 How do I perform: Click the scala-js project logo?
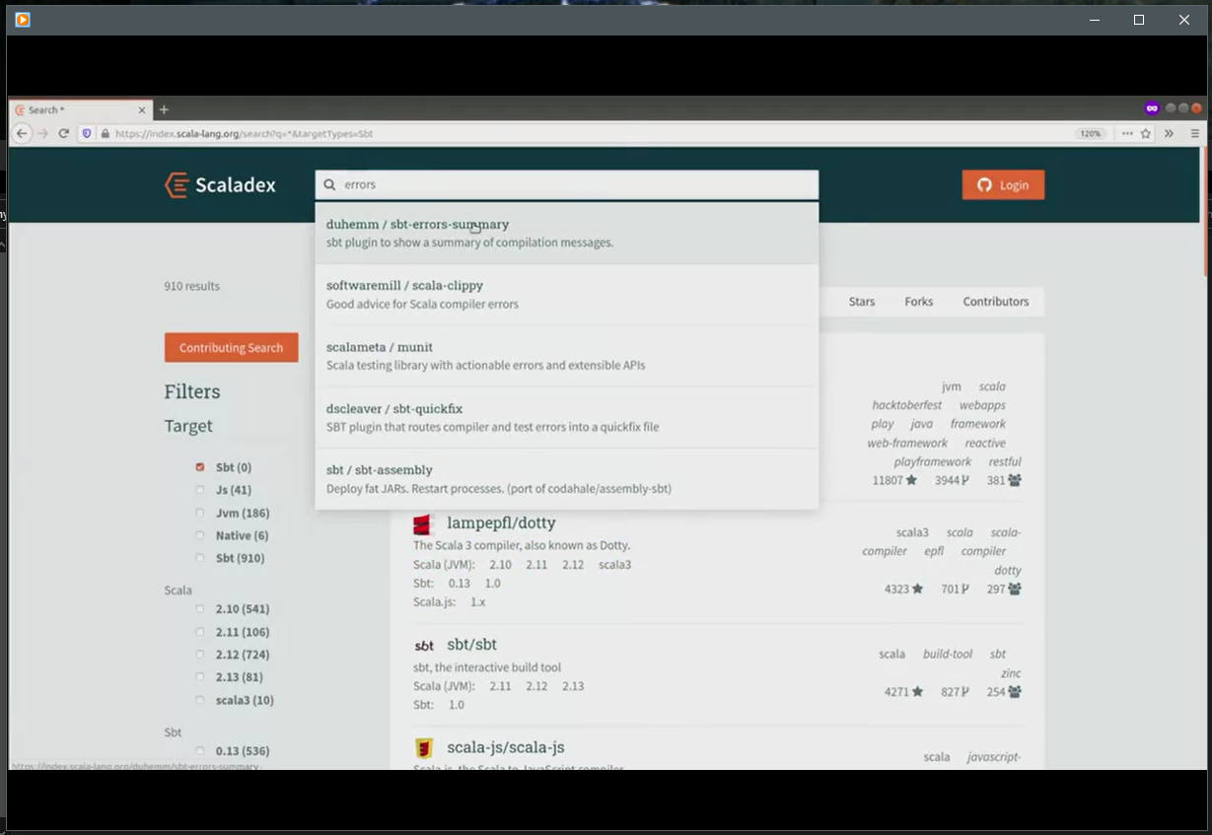[x=423, y=748]
